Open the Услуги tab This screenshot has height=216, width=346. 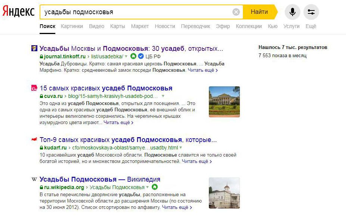(x=291, y=26)
